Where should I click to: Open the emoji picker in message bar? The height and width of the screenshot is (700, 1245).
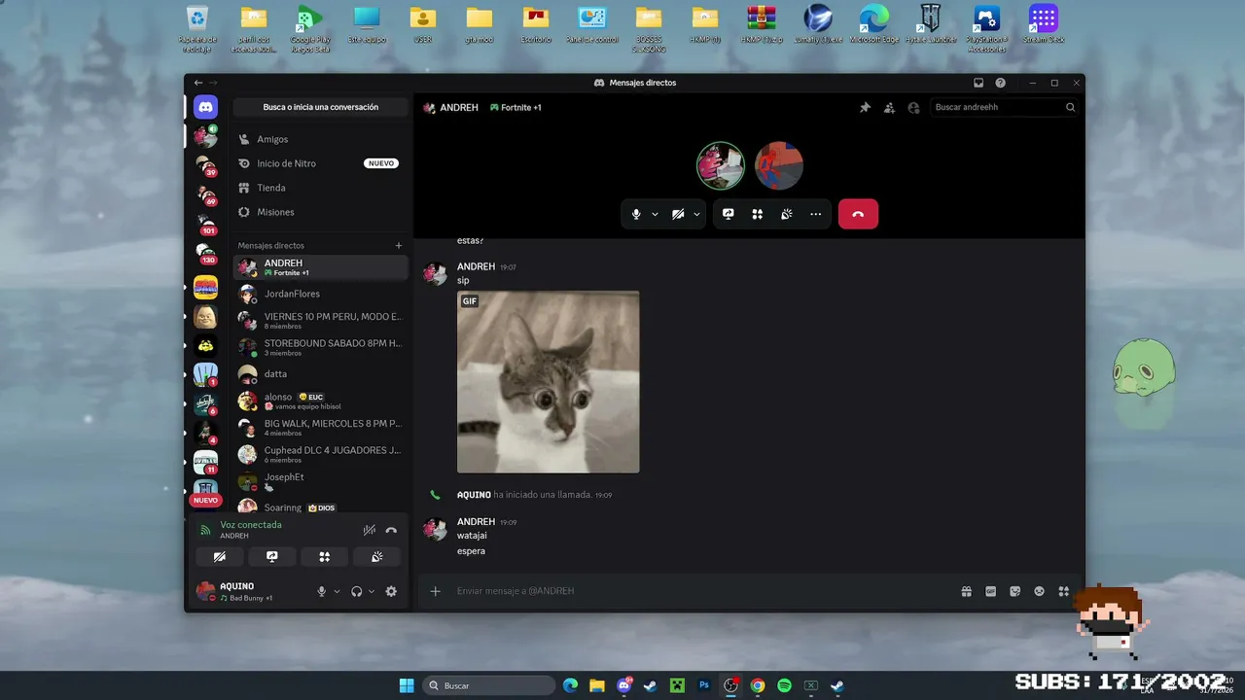click(x=1040, y=591)
